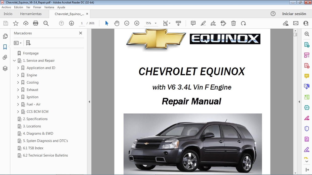
Task: Collapse the 1. Service and Repair bookmark
Action: coord(14,61)
